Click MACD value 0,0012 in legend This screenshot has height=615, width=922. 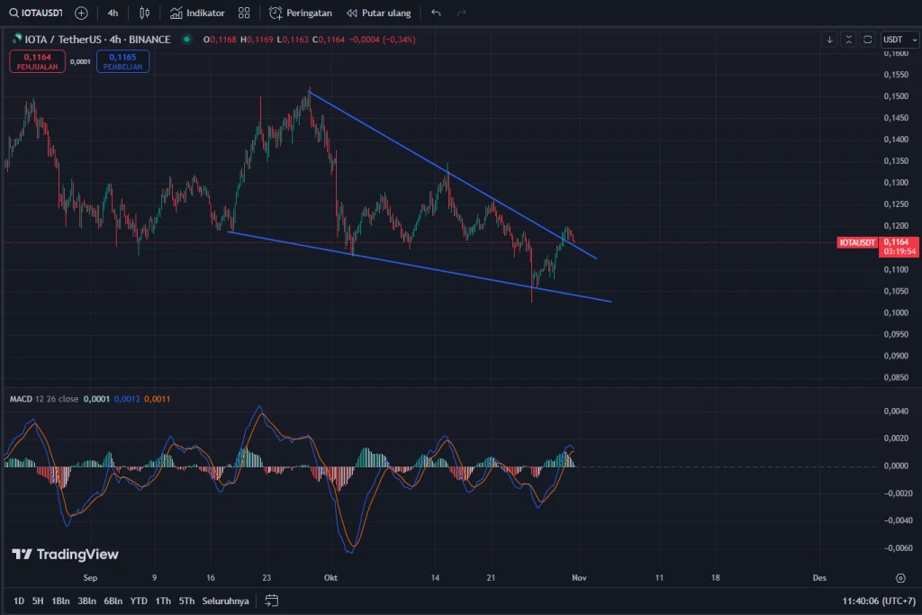pyautogui.click(x=127, y=399)
